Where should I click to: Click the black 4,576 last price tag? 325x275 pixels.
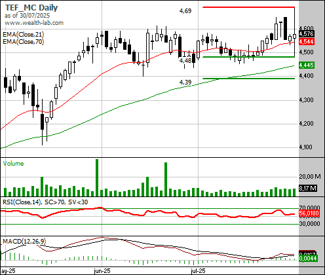pos(307,34)
